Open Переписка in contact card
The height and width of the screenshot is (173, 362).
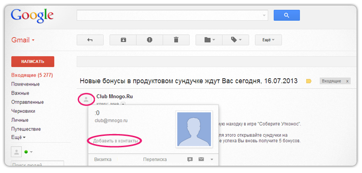tap(155, 159)
